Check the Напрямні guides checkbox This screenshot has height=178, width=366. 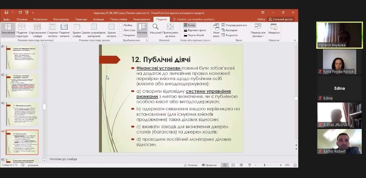121,35
